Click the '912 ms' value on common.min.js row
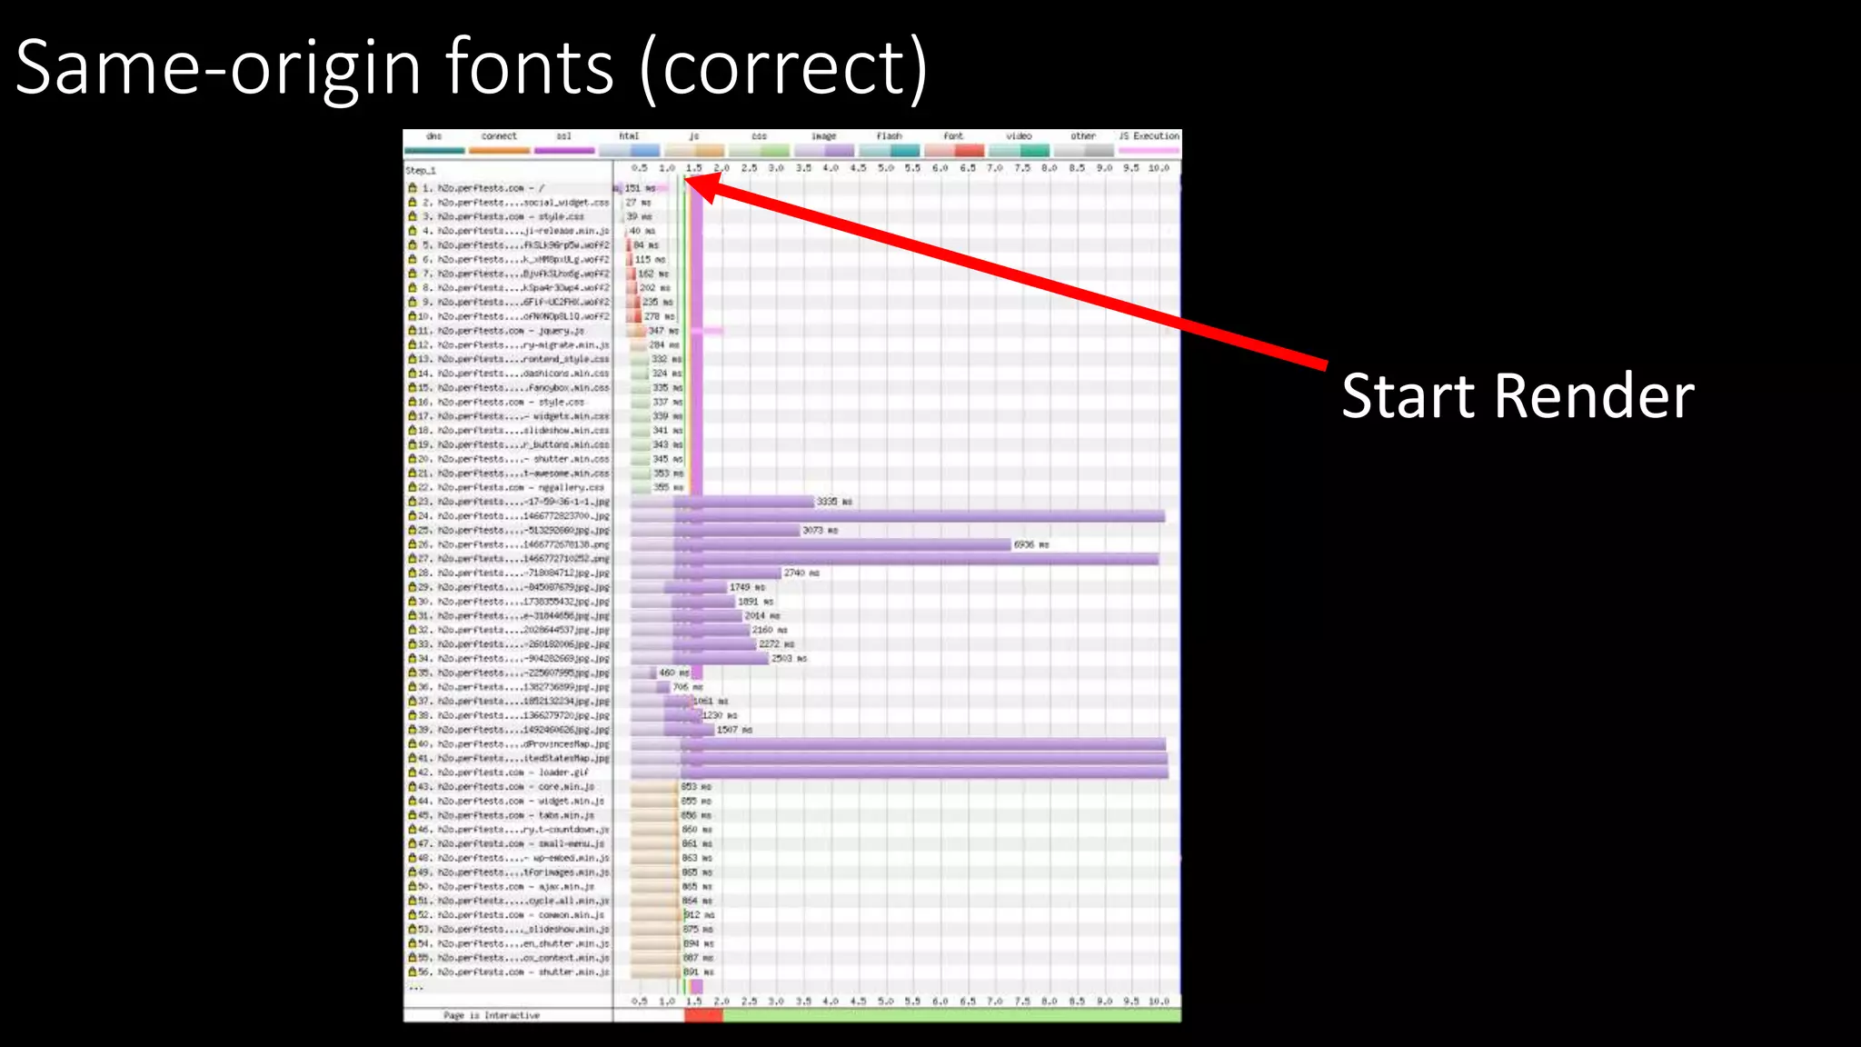This screenshot has width=1861, height=1047. tap(699, 914)
